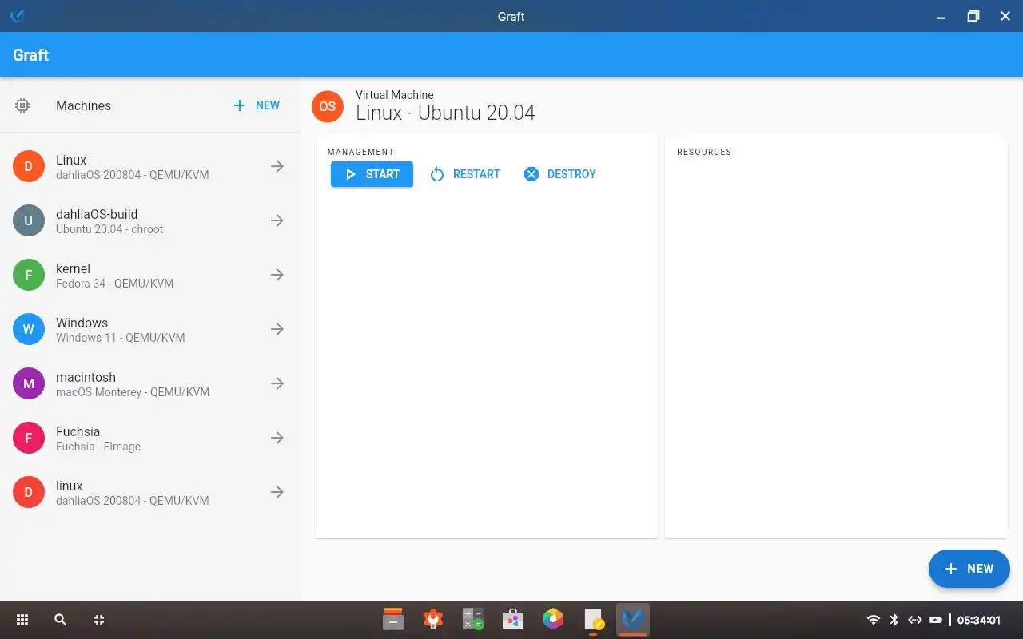Destroy the virtual machine
The image size is (1023, 639).
coord(560,174)
